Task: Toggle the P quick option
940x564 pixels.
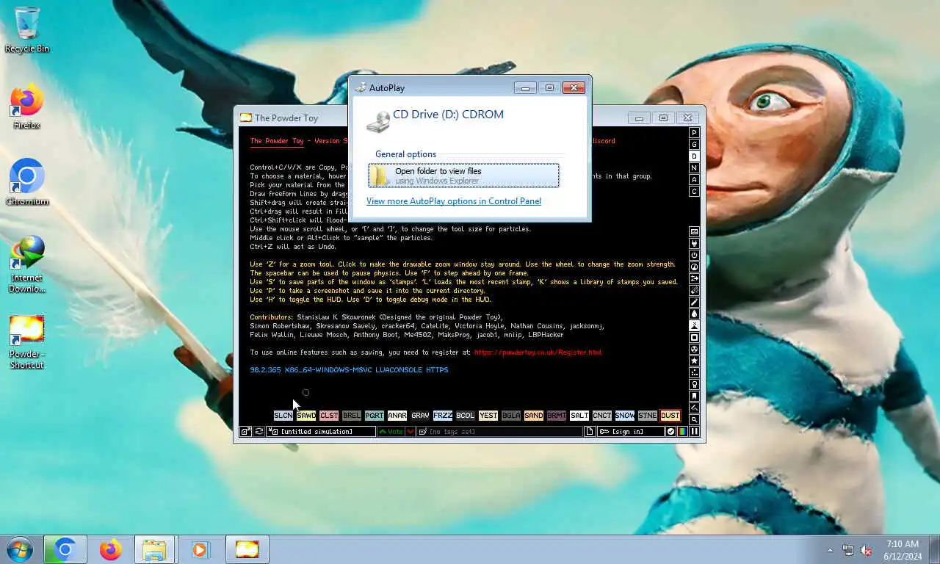Action: pos(694,133)
